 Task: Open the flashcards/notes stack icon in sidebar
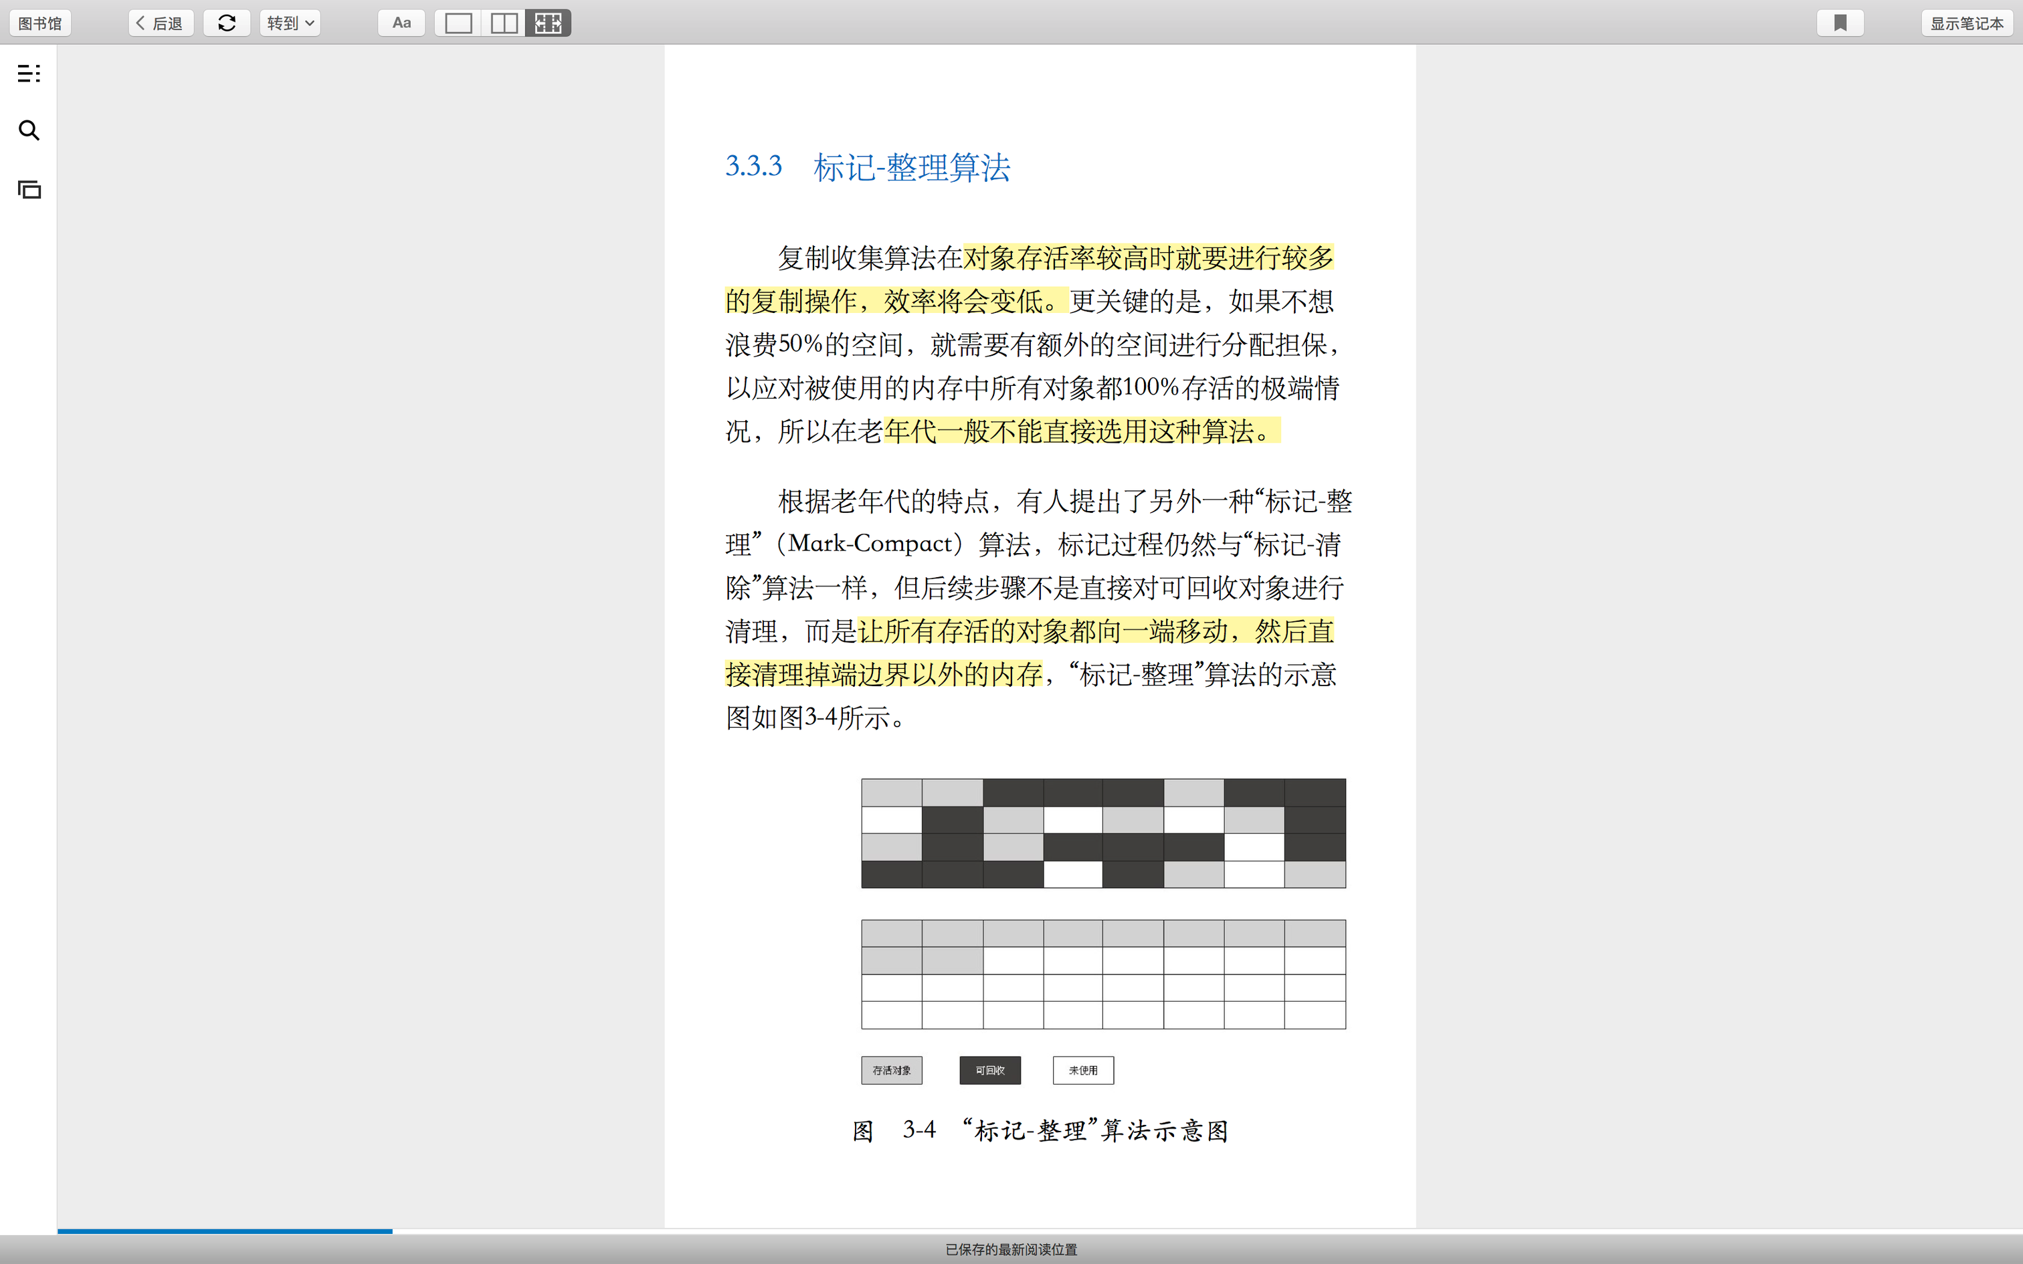tap(28, 190)
